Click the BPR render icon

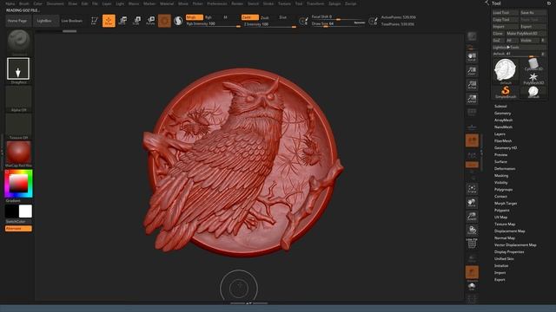[x=472, y=36]
